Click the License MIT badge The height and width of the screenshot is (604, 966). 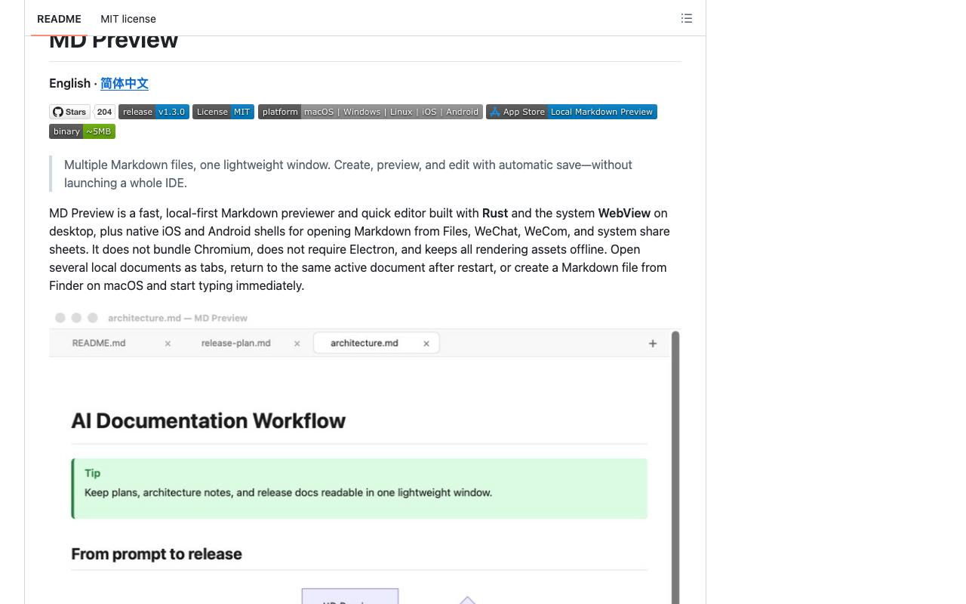click(x=223, y=112)
